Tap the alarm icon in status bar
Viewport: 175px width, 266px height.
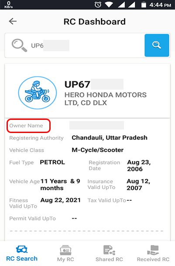click(98, 5)
